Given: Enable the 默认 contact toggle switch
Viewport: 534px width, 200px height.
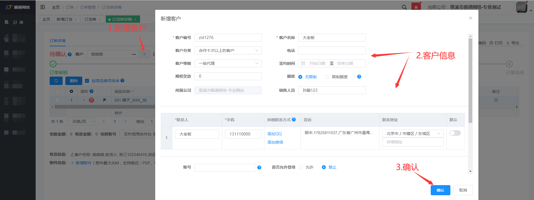Looking at the screenshot, I should click(x=455, y=133).
